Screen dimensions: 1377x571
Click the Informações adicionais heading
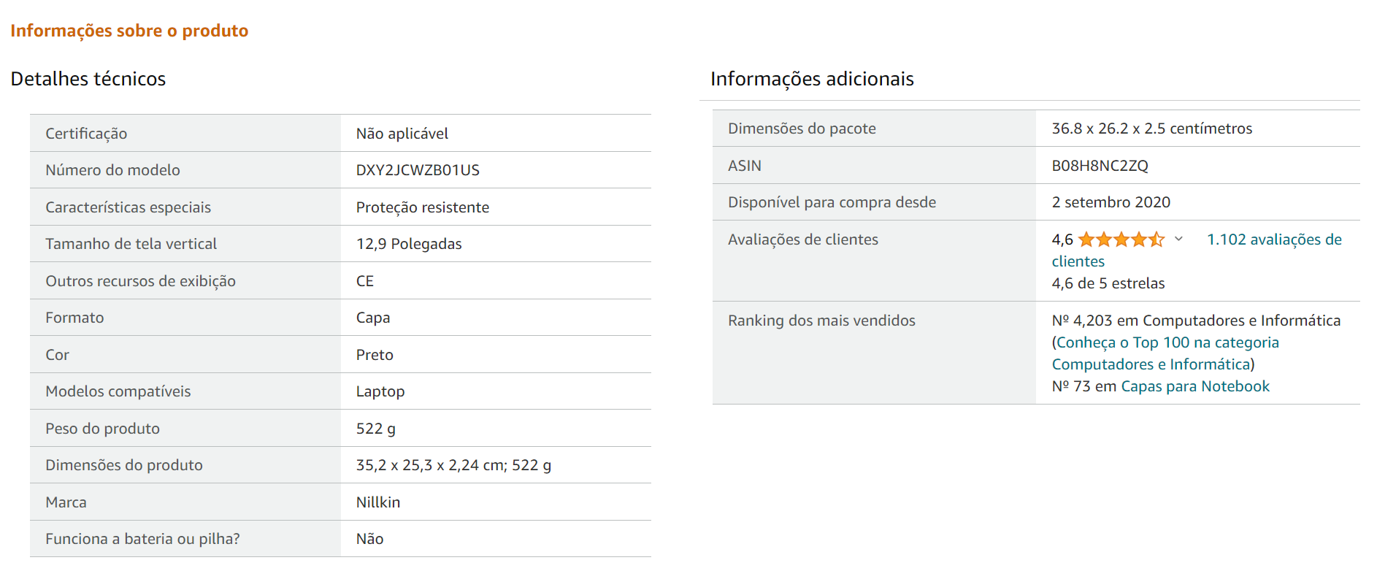coord(812,79)
